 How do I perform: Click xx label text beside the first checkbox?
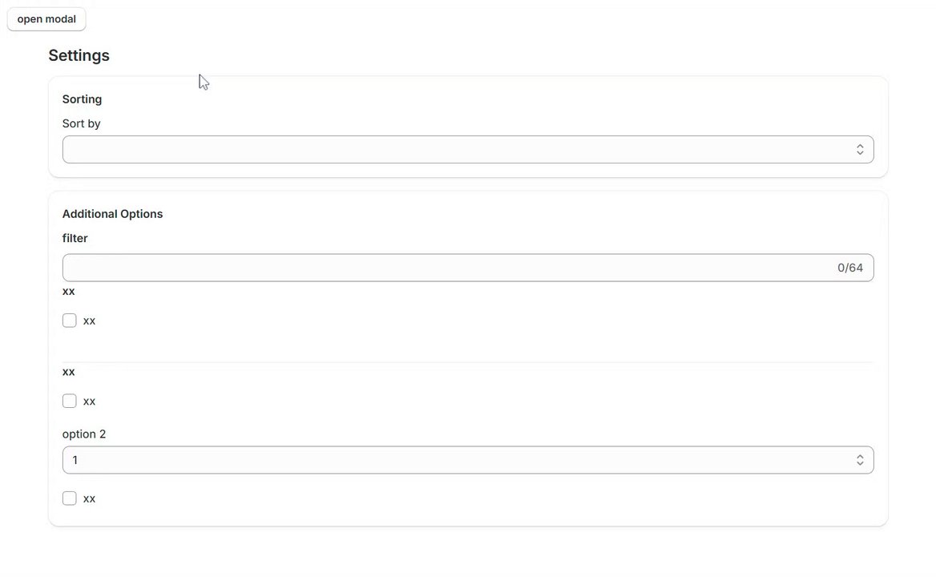tap(89, 321)
